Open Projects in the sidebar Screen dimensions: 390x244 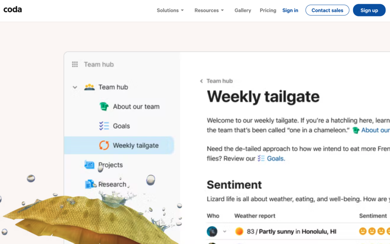pyautogui.click(x=110, y=165)
